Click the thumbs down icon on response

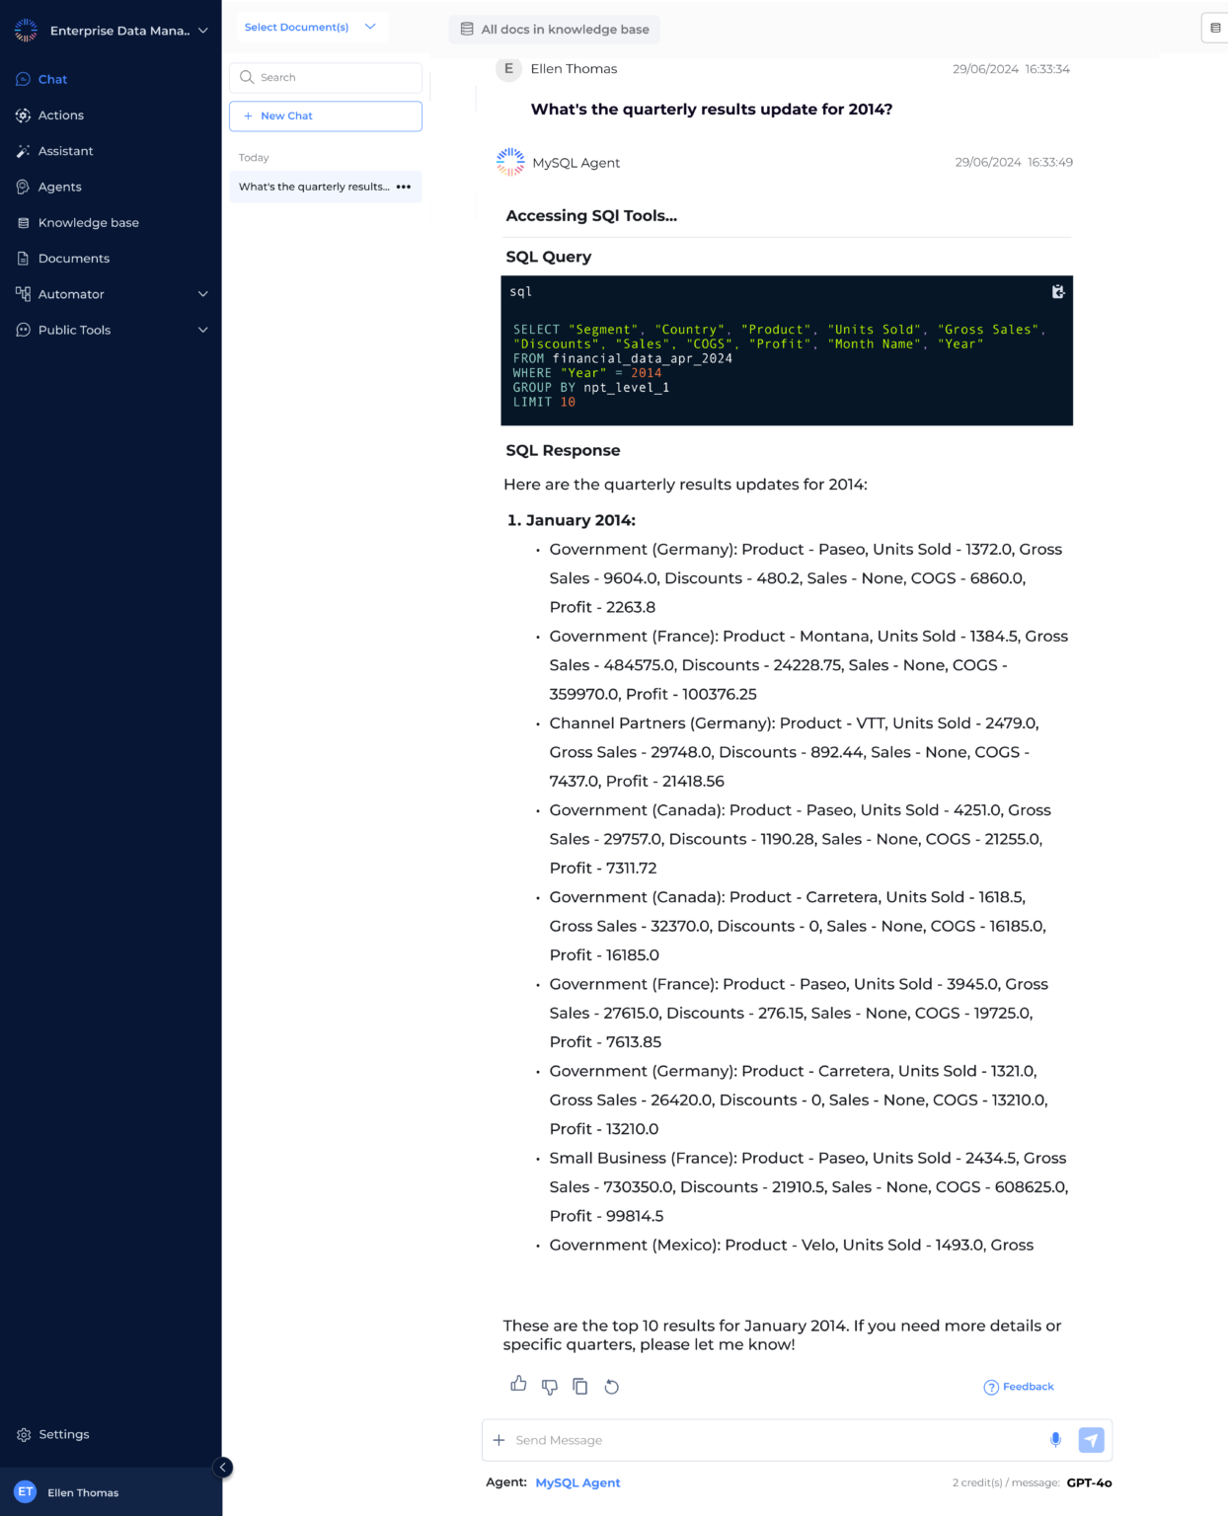550,1387
